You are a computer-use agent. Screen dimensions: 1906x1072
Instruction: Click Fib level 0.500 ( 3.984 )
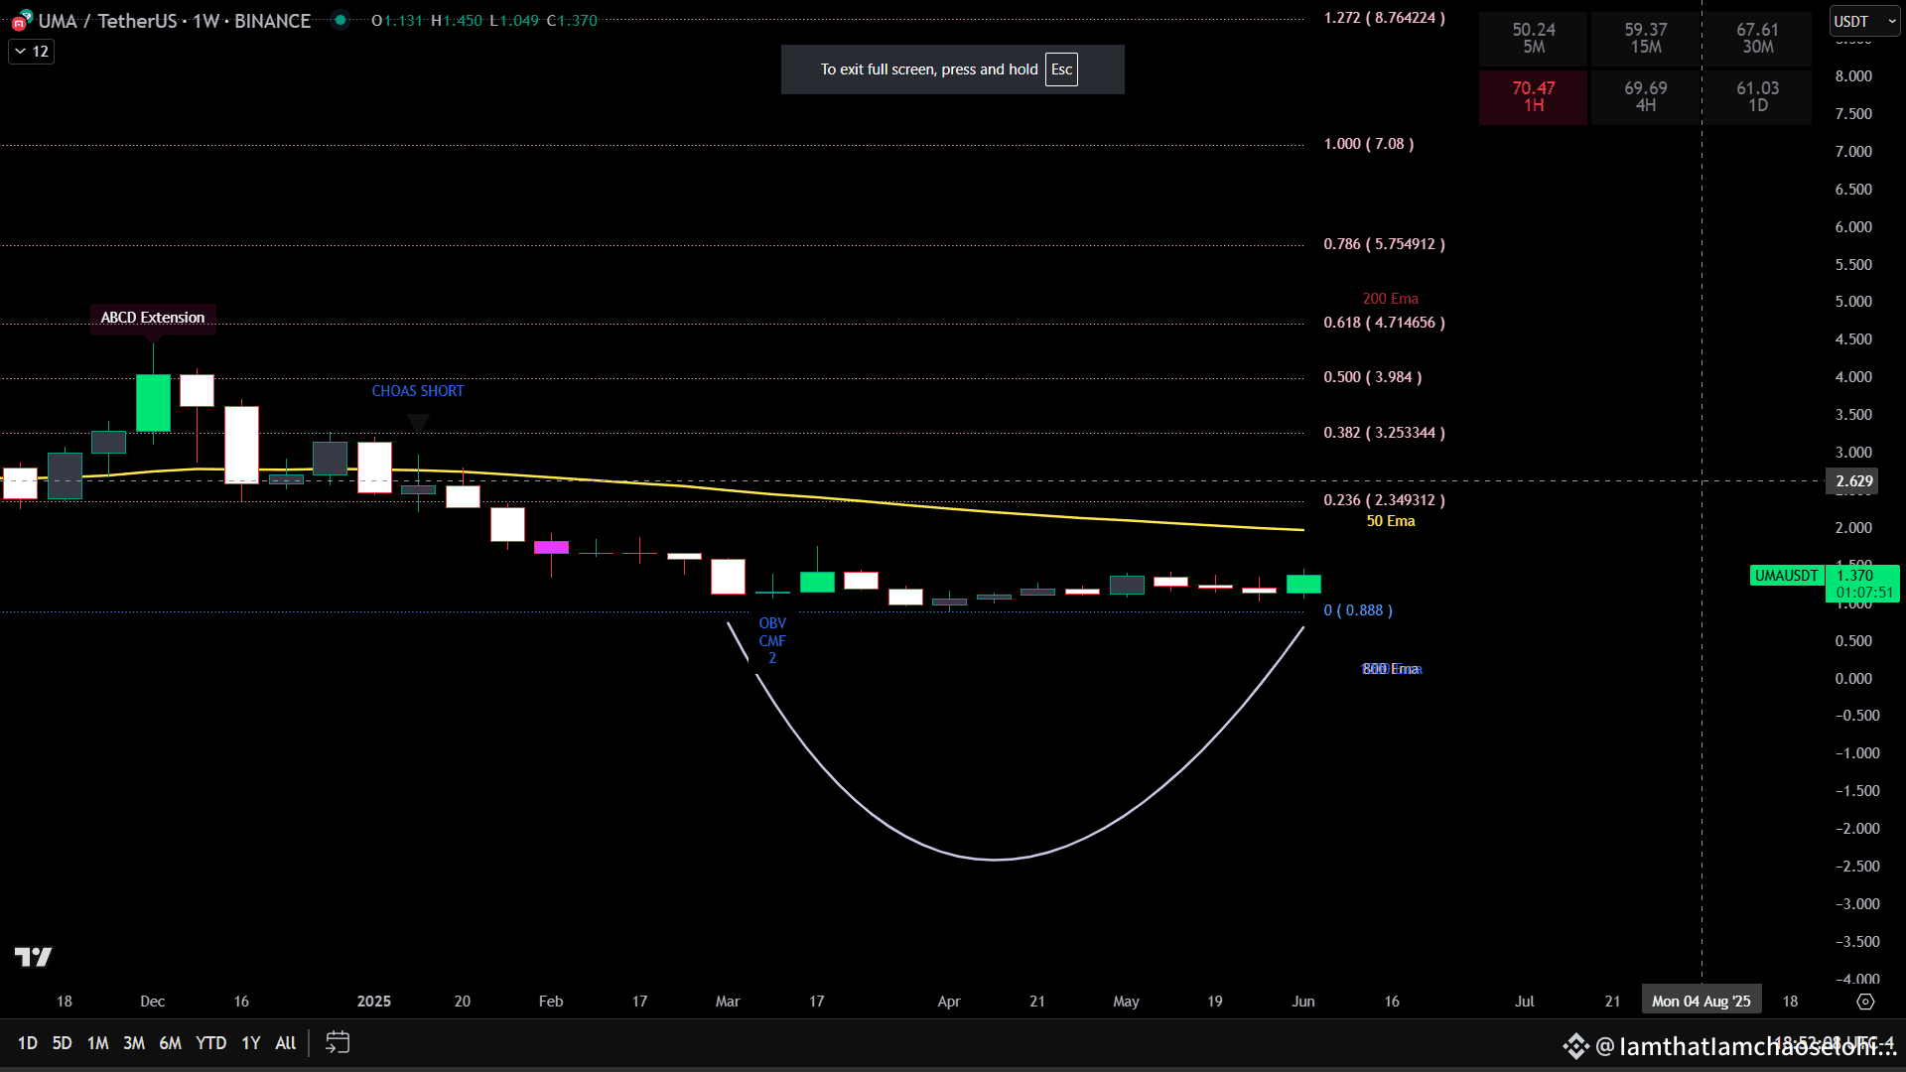pyautogui.click(x=1373, y=377)
